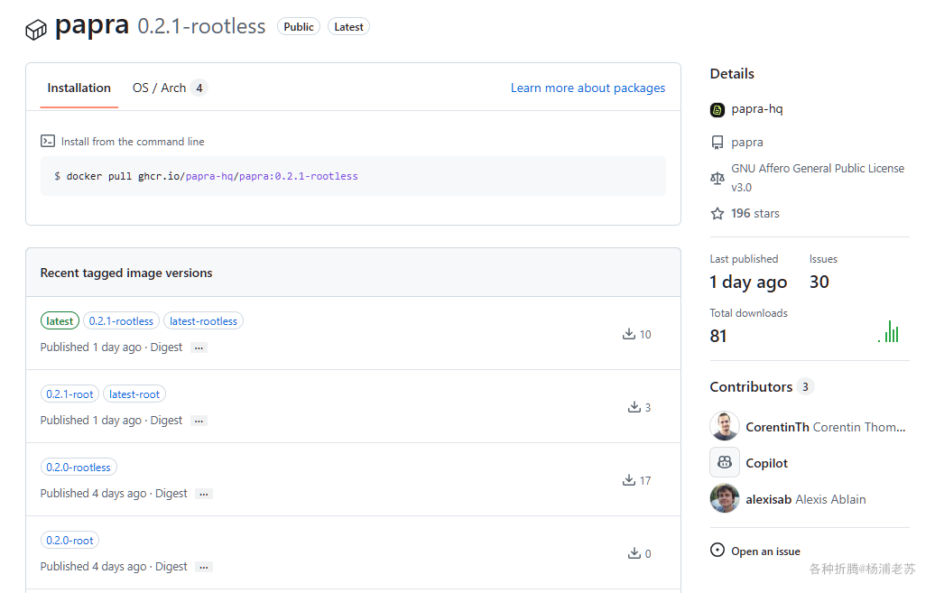This screenshot has width=935, height=593.
Task: Click the repository icon next to papra
Action: click(717, 143)
